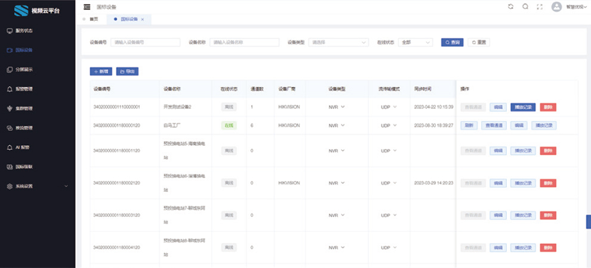Screen dimensions: 591x268
Task: Click the 设备编号 input field
Action: pos(145,42)
